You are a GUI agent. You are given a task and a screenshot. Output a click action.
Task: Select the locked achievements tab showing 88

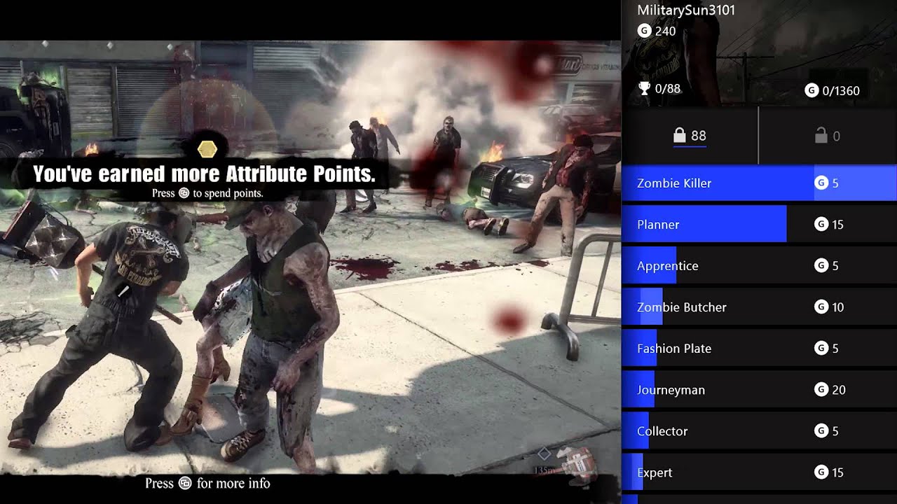(x=690, y=136)
